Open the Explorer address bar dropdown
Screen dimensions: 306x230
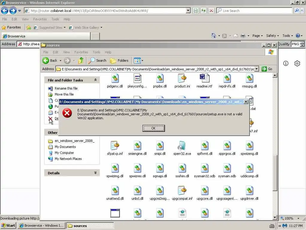coord(257,69)
